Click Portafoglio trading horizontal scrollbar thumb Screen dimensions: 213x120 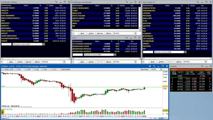8,59
